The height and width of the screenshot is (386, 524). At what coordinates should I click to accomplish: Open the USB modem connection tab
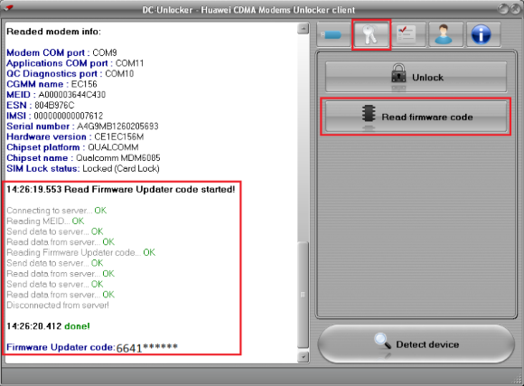point(334,34)
